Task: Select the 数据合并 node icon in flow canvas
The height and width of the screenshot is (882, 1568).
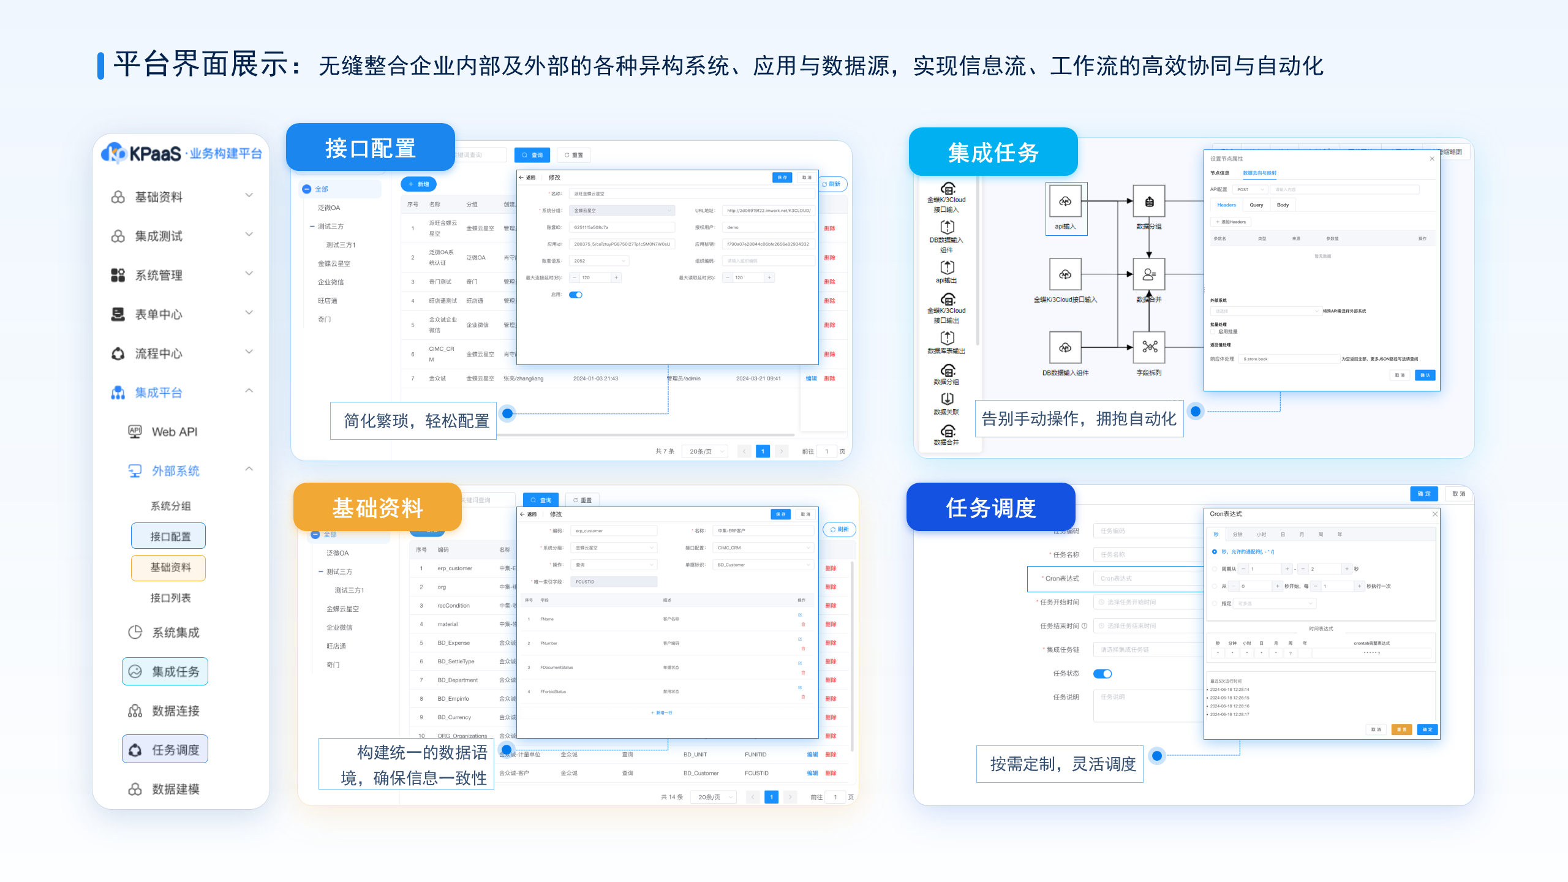Action: [1149, 274]
